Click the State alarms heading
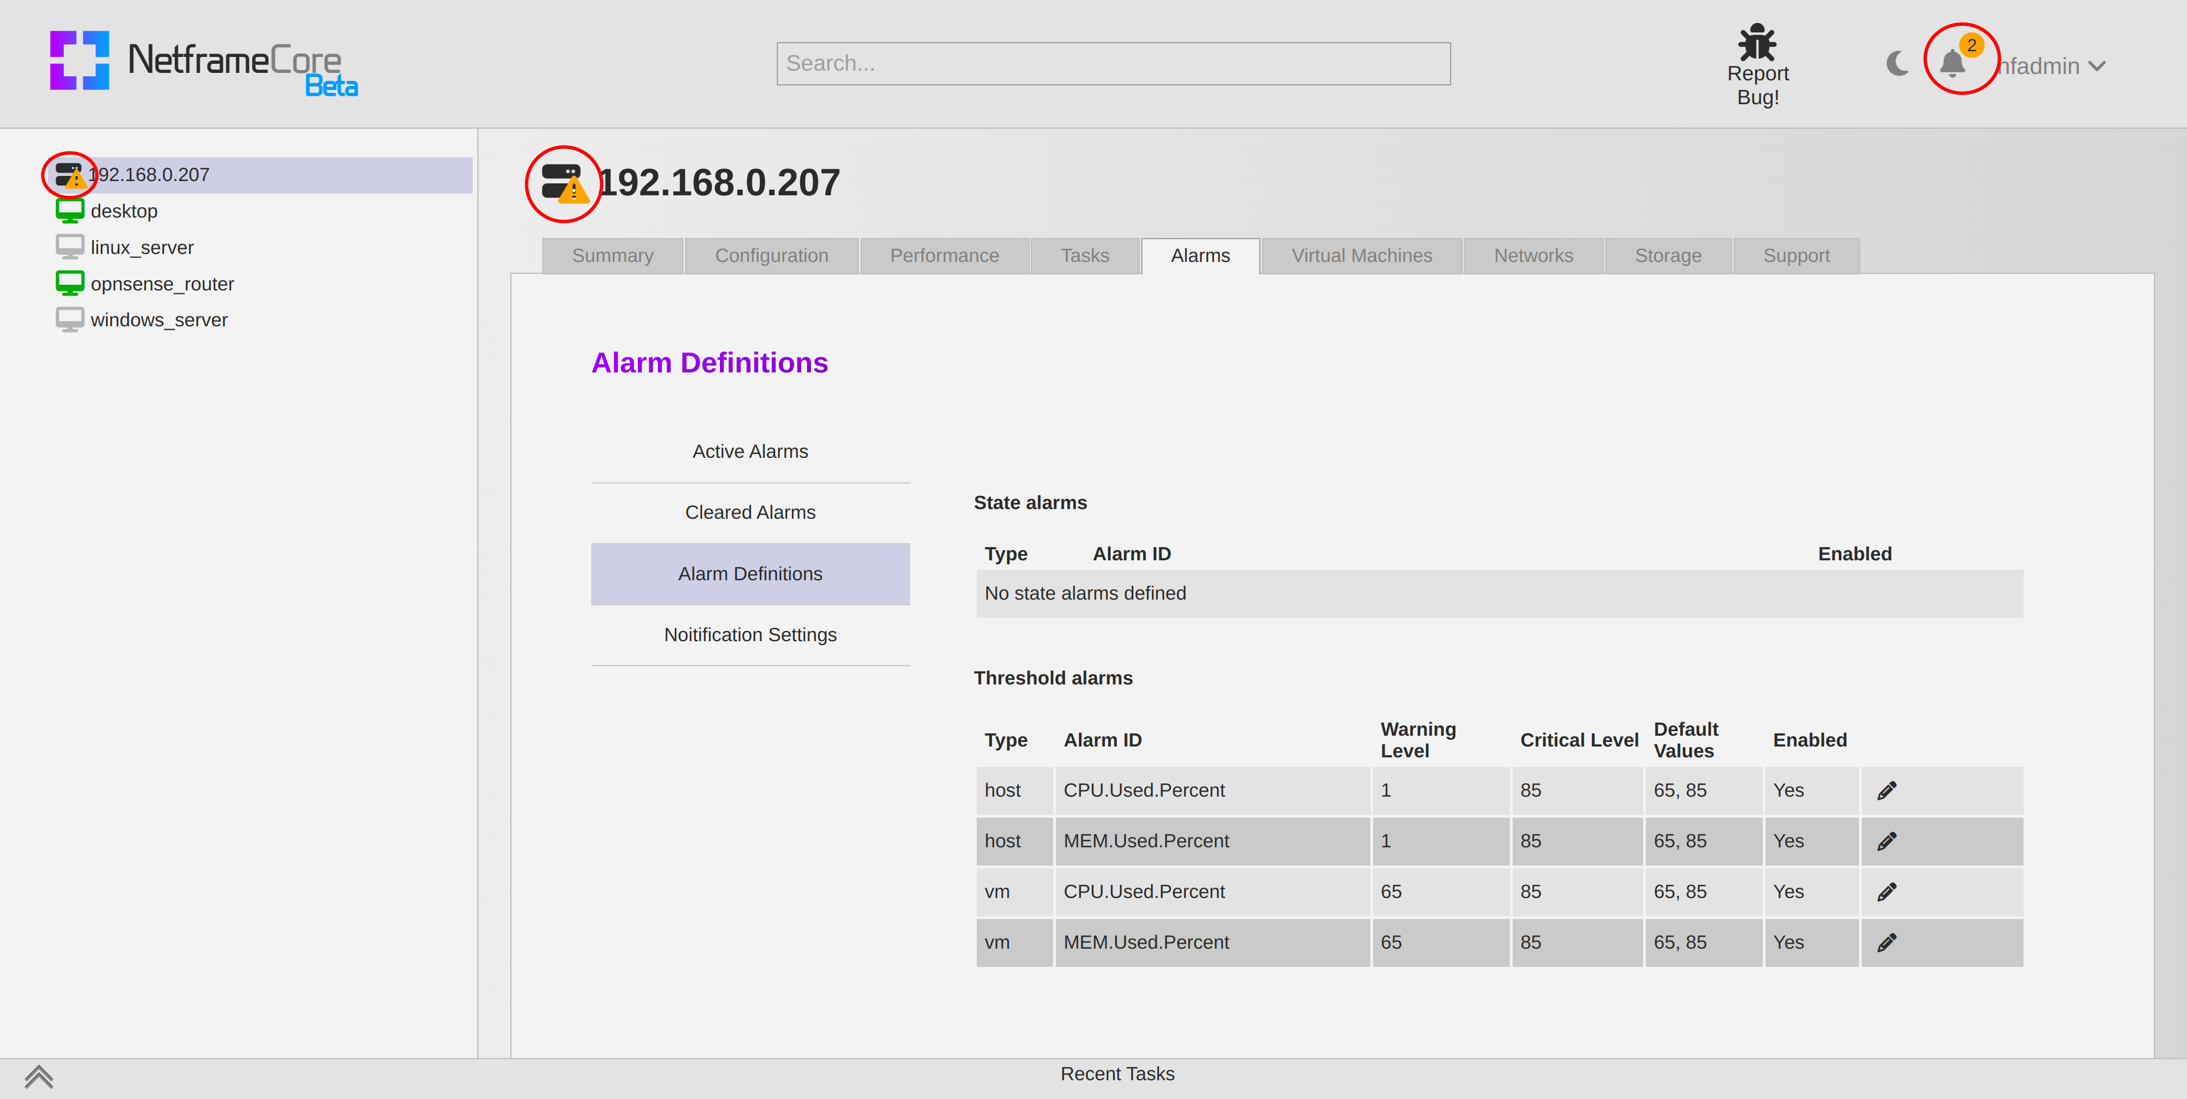 pyautogui.click(x=1030, y=502)
